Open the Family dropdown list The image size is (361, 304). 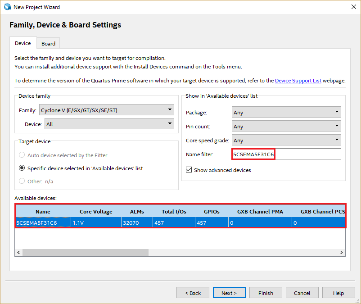[x=106, y=109]
